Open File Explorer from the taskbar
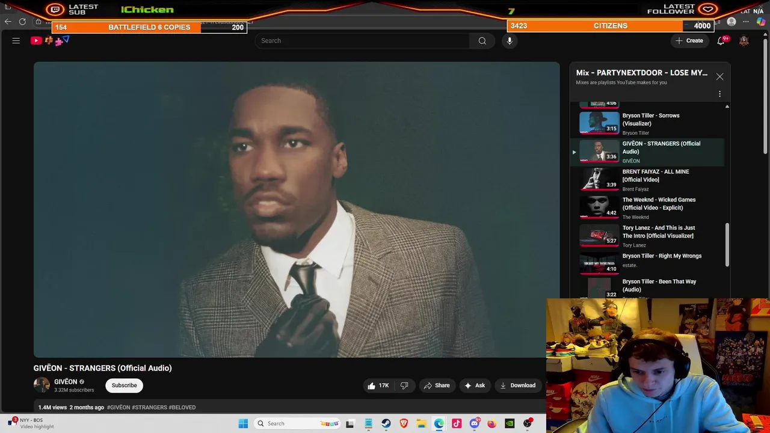The height and width of the screenshot is (433, 770). pos(422,423)
